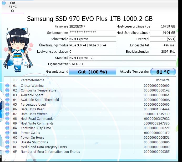Image resolution: width=182 pixels, height=162 pixels.
Task: Click the blue health circle in the drive tab
Action: point(4,3)
